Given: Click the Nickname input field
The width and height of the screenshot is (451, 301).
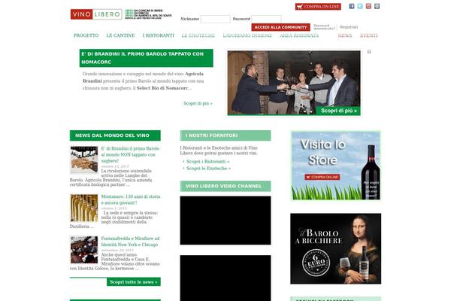Looking at the screenshot, I should (x=215, y=19).
